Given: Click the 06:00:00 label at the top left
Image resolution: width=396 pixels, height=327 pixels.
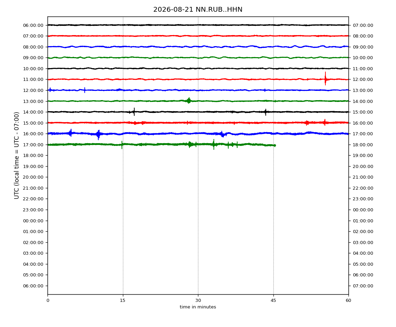Looking at the screenshot, I should [33, 25].
